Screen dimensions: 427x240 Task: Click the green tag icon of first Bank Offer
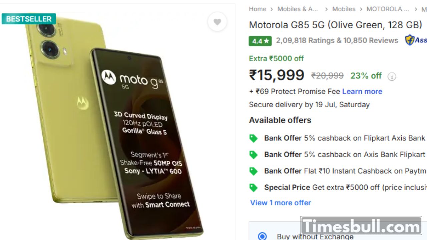[x=254, y=138]
